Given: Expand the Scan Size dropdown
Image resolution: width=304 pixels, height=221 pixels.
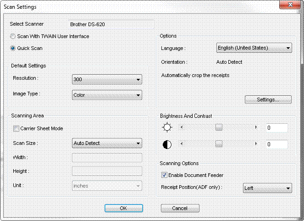Looking at the screenshot, I should 107,144.
